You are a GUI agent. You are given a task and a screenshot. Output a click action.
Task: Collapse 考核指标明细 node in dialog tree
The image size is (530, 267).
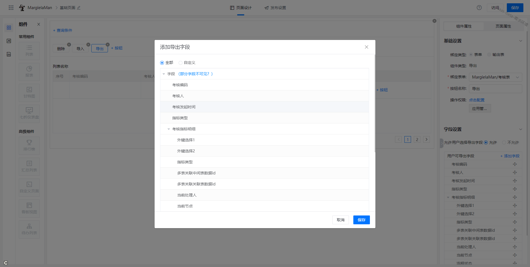[x=169, y=129]
